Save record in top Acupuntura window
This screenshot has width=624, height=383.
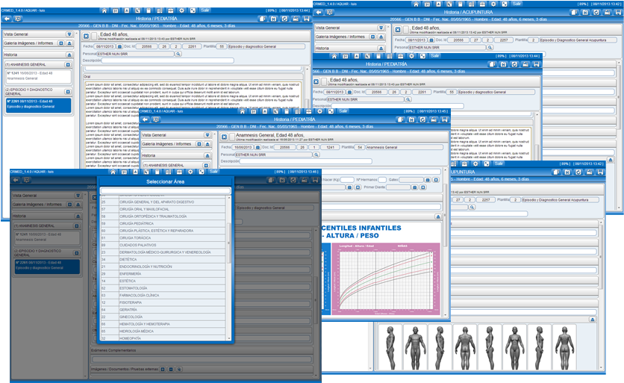point(618,13)
